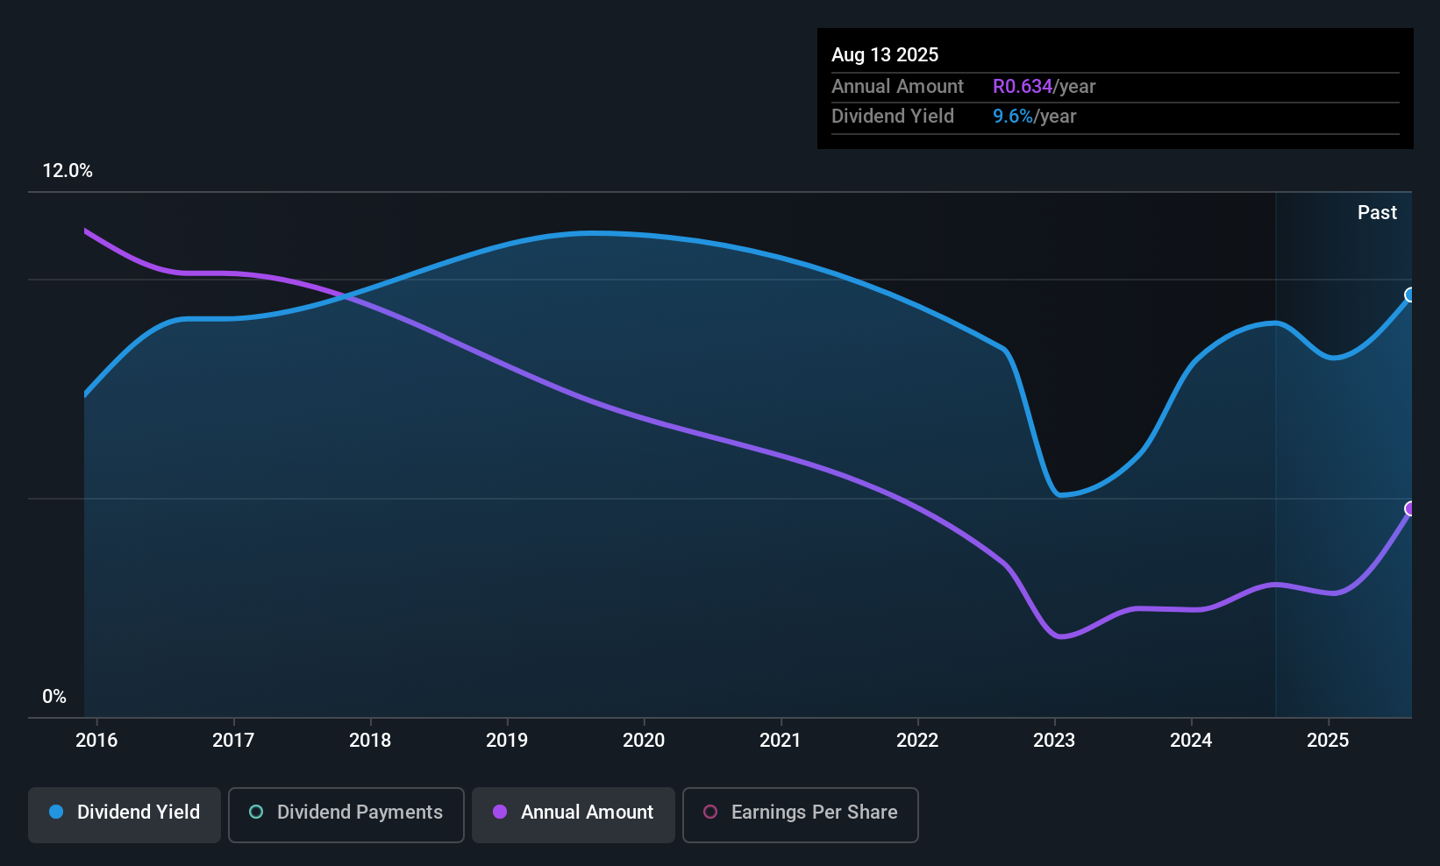1440x866 pixels.
Task: Toggle the Annual Amount legend button
Action: tap(574, 814)
